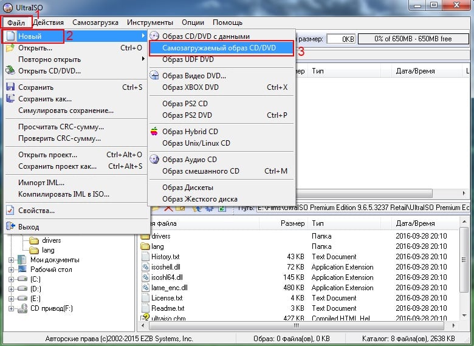Click the red X delete icon in lower toolbar
Viewport: 474px width, 346px height.
coord(168,209)
